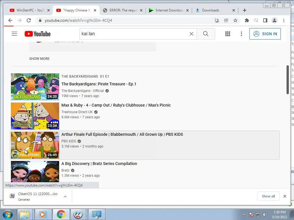294x220 pixels.
Task: Click the magnifier search button
Action: click(x=206, y=34)
